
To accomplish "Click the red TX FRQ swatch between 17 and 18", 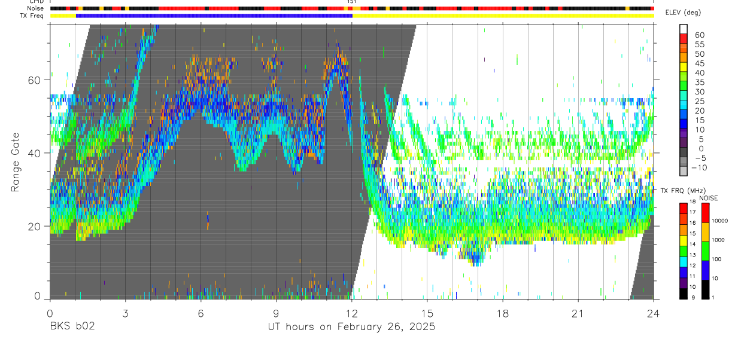I will pyautogui.click(x=684, y=208).
